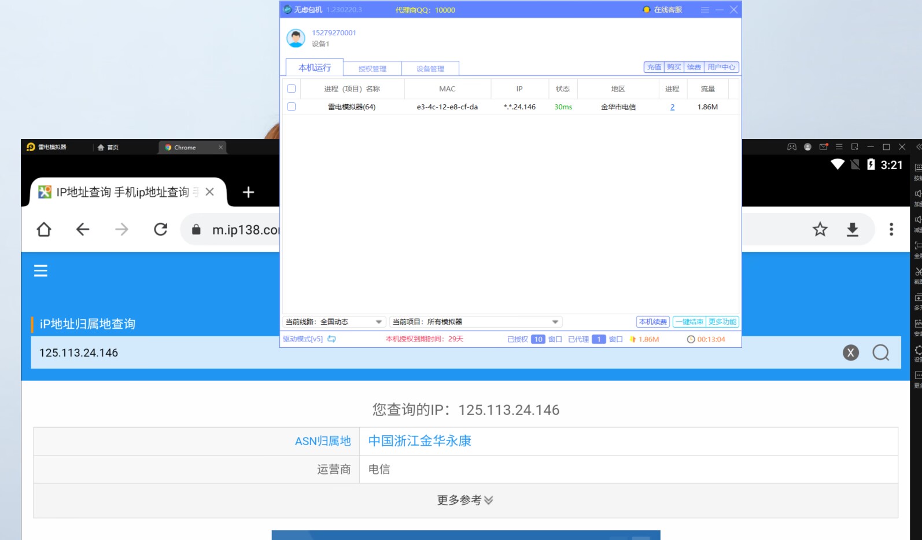
Task: Increase volume from emulator sidebar
Action: pyautogui.click(x=918, y=194)
